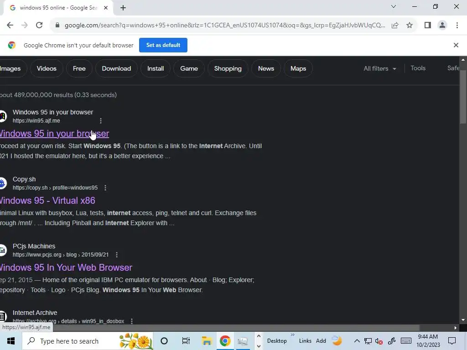Image resolution: width=467 pixels, height=350 pixels.
Task: Click the taskbar Type here to search box
Action: click(88, 341)
